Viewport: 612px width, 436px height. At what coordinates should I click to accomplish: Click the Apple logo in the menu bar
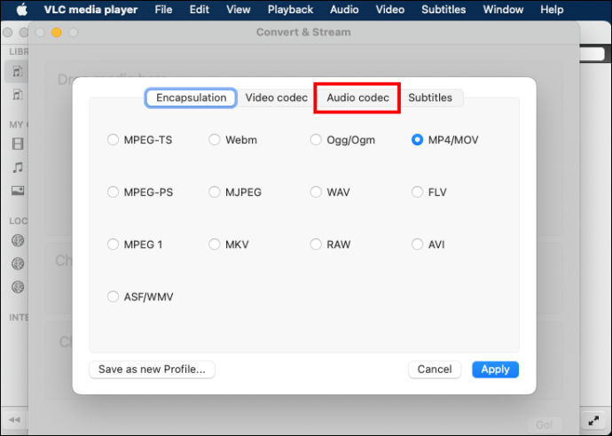[x=20, y=10]
